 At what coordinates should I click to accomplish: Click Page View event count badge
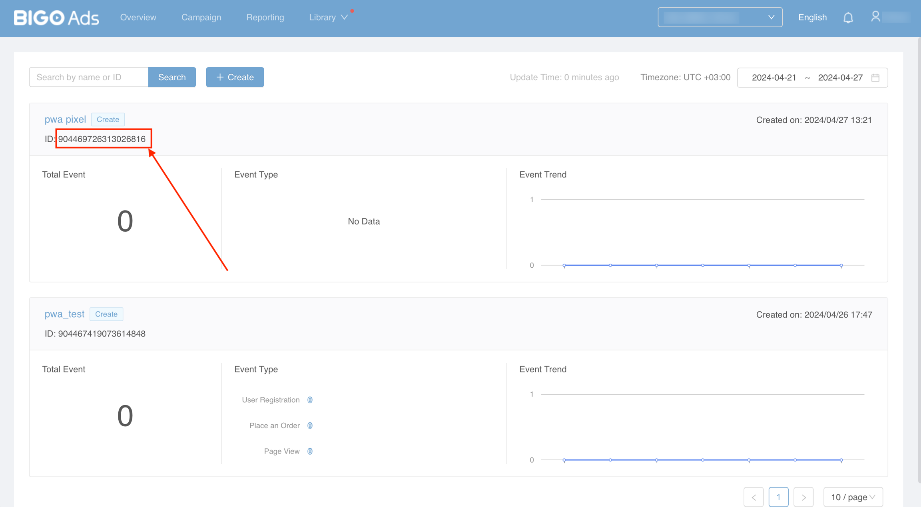click(310, 451)
